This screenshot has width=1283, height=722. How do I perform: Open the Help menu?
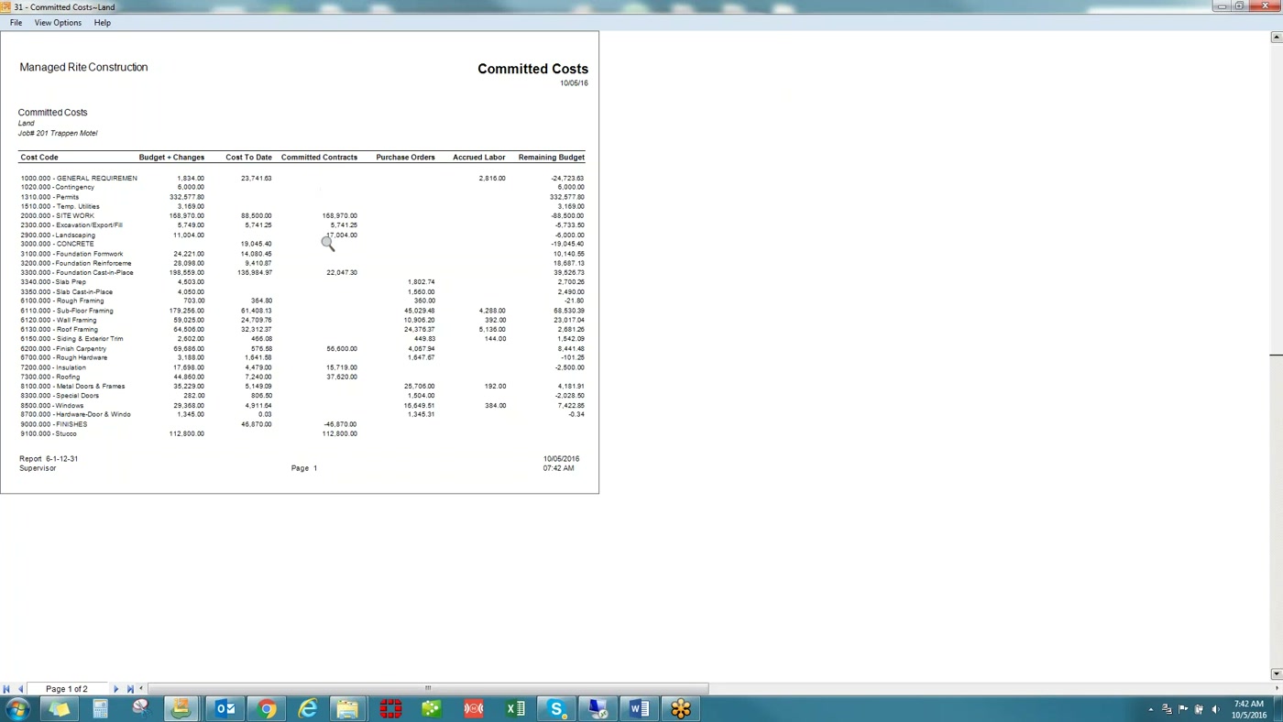point(102,23)
